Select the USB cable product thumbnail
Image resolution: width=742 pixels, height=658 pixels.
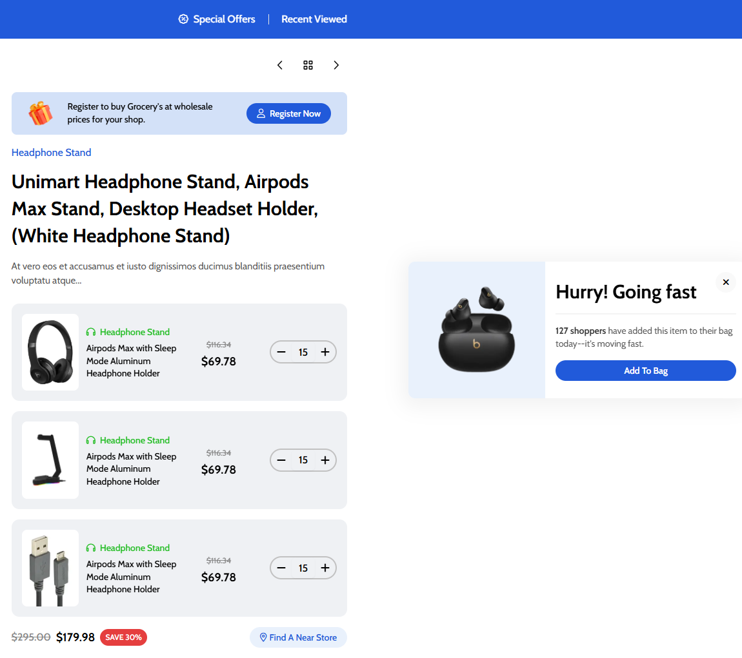(x=50, y=568)
